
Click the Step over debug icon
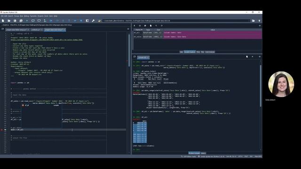pos(57,21)
